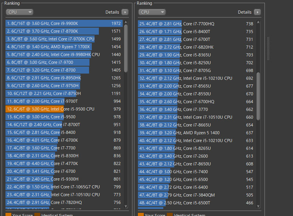Open the CPU dropdown in left Ranking panel
The height and width of the screenshot is (216, 293).
point(20,12)
